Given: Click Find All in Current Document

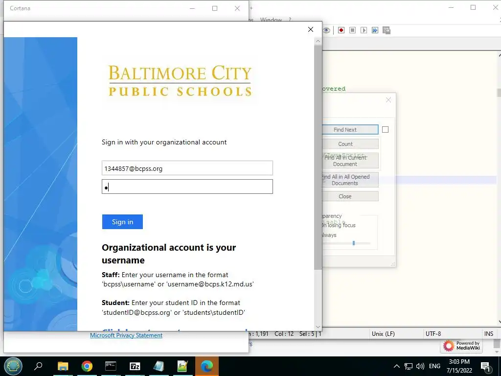Looking at the screenshot, I should point(350,161).
